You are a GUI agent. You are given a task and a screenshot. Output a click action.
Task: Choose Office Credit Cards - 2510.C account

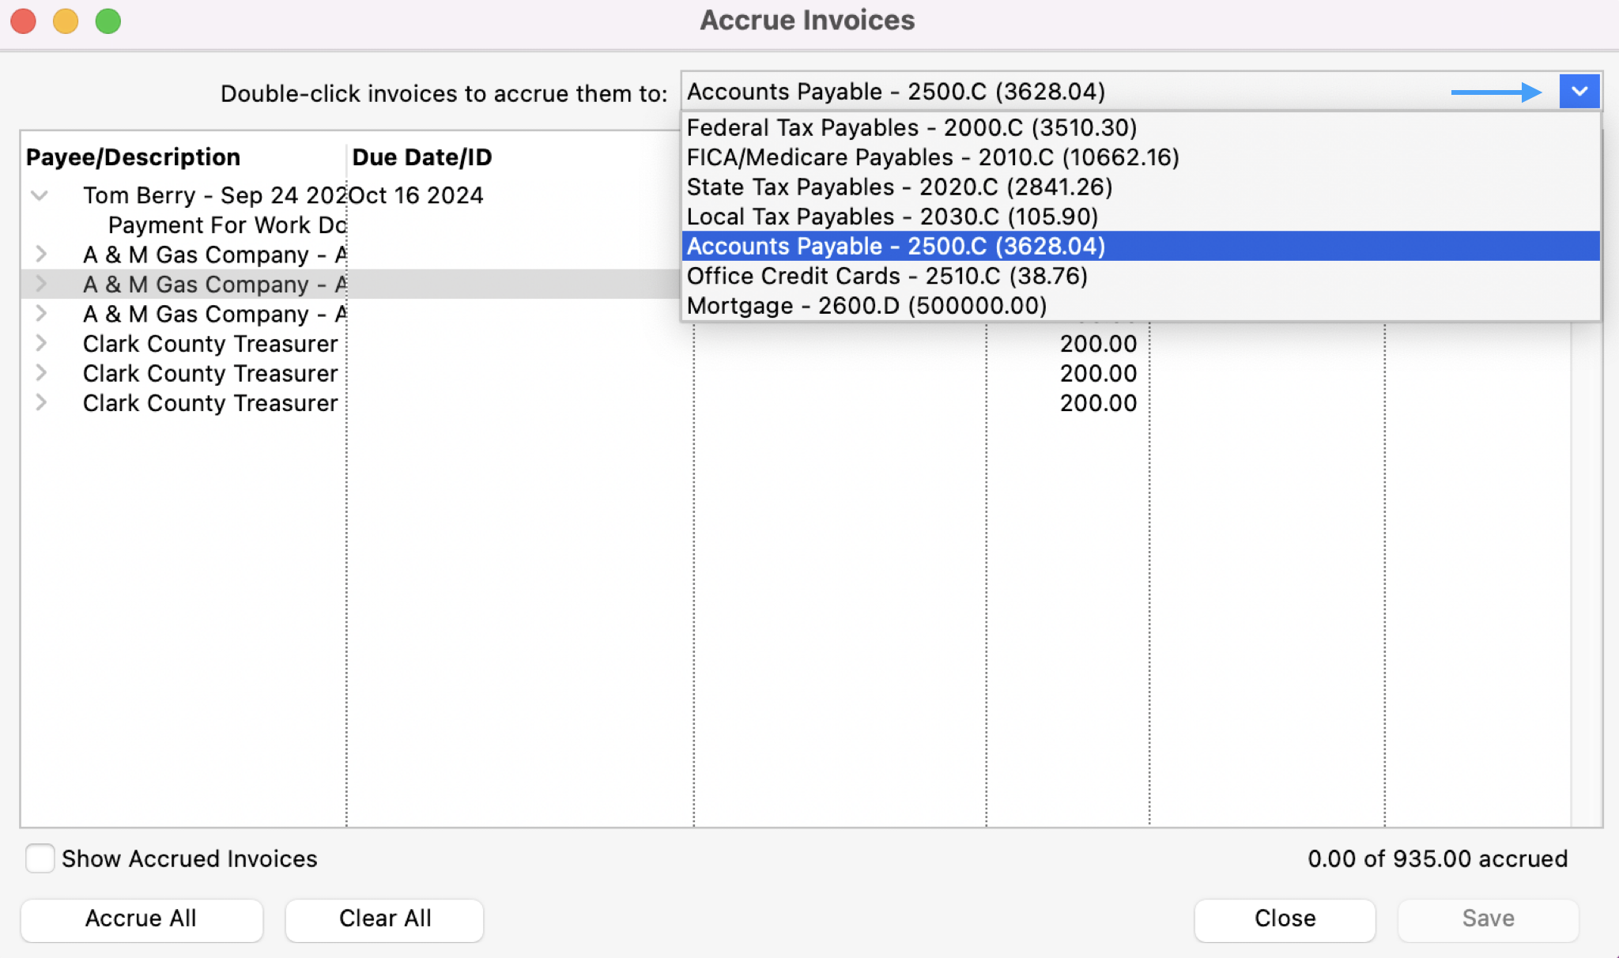coord(886,276)
